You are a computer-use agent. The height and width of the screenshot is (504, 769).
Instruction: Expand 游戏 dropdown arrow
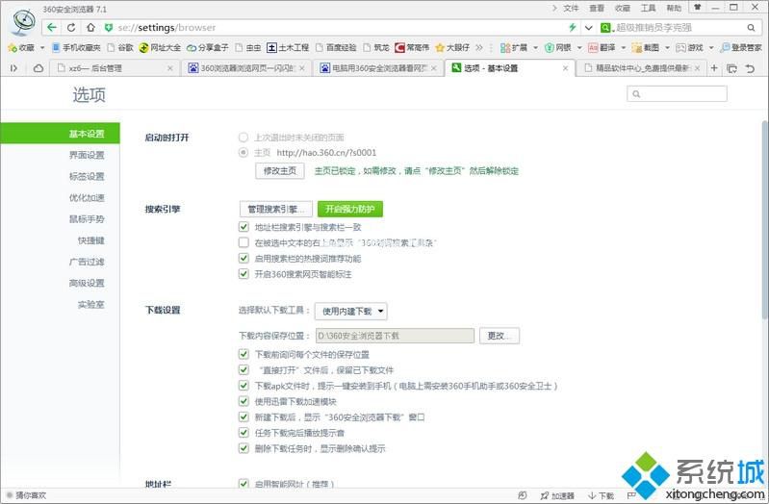pos(711,47)
